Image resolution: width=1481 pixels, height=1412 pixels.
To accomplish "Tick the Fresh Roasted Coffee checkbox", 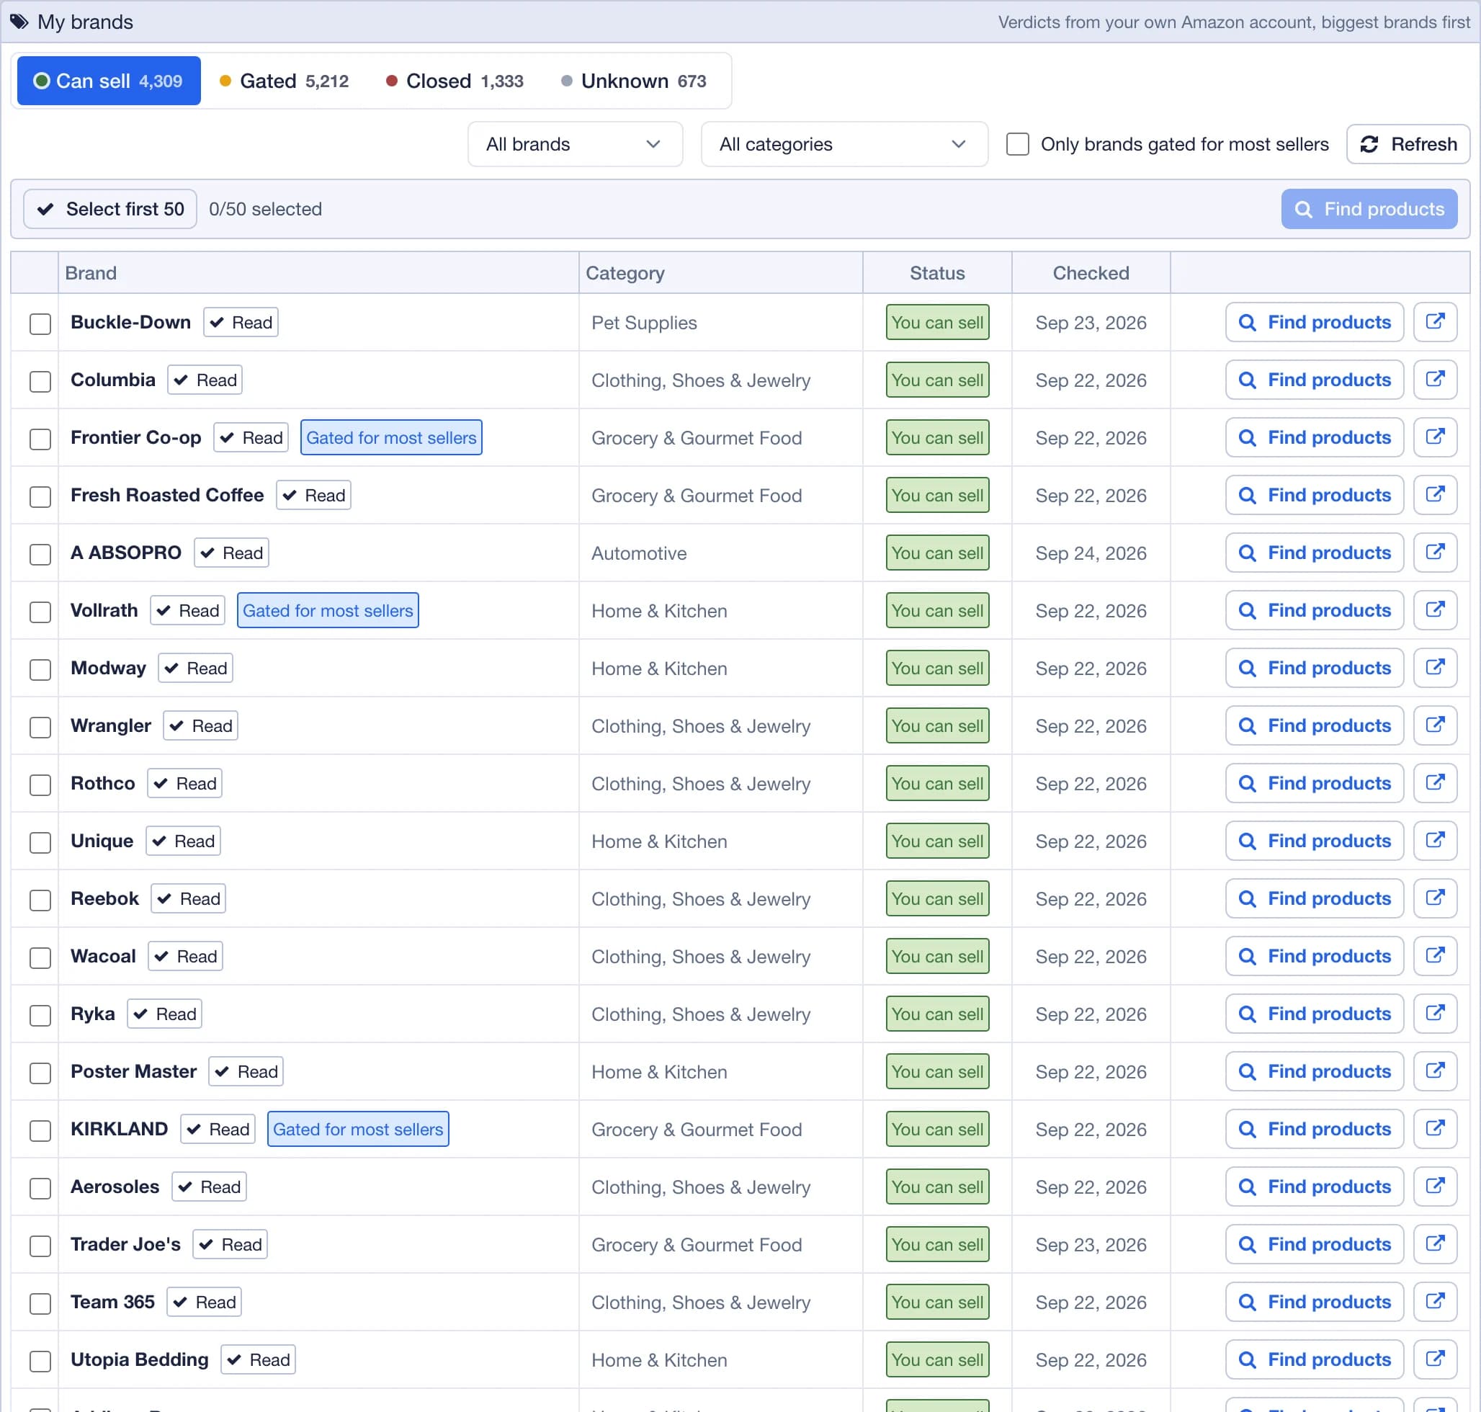I will point(40,497).
